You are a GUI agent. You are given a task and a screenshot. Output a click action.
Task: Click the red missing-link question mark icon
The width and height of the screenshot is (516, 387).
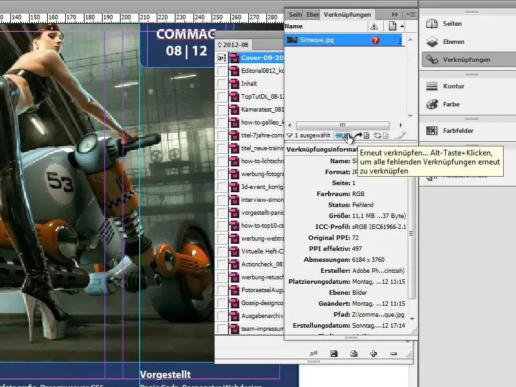pos(375,40)
